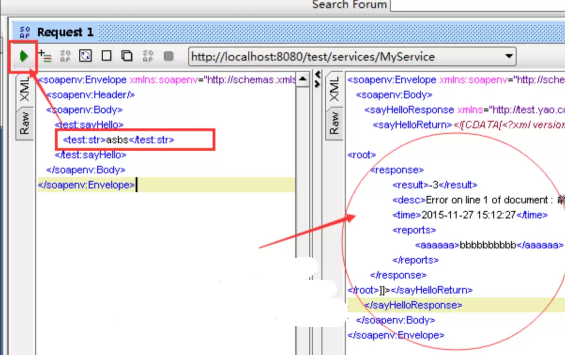
Task: Select XML tab of response viewer
Action: tap(334, 90)
